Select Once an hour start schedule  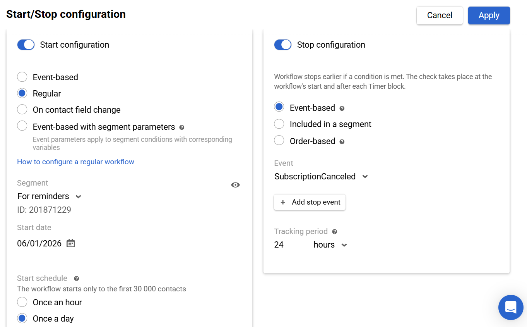tap(22, 302)
